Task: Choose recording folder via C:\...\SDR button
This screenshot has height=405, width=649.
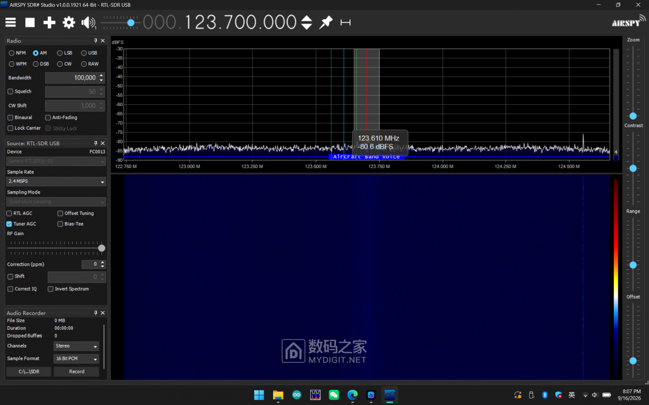Action: pyautogui.click(x=29, y=372)
